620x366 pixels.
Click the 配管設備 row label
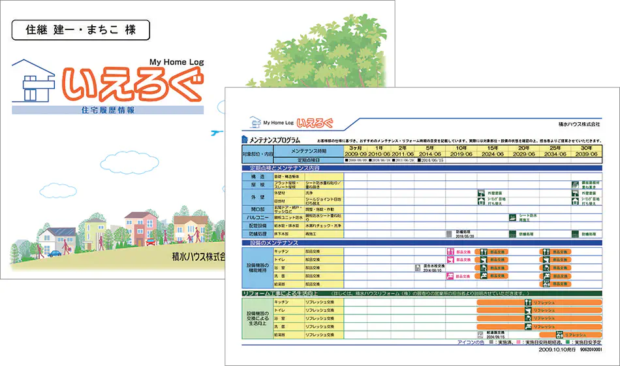257,225
